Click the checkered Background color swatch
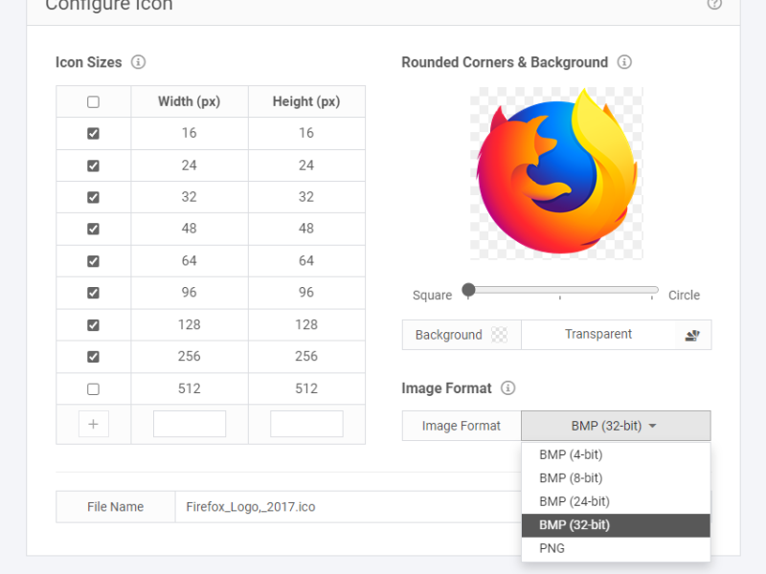The height and width of the screenshot is (574, 766). pyautogui.click(x=499, y=335)
